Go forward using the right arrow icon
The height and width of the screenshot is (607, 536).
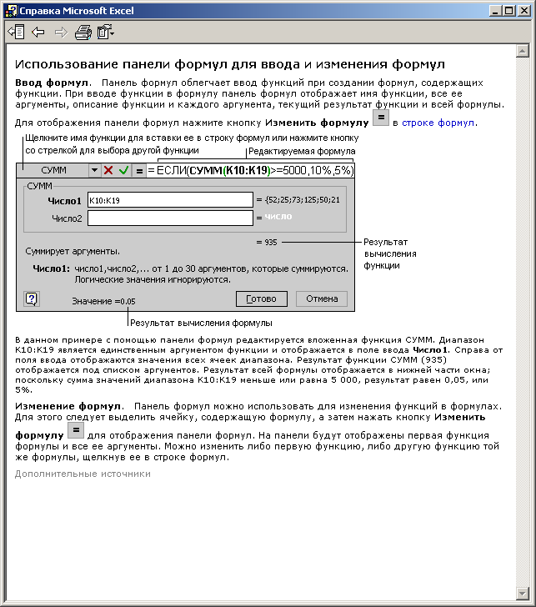pos(61,32)
